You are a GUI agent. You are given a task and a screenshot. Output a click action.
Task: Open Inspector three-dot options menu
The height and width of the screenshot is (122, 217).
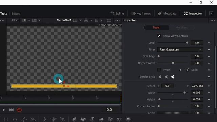tap(213, 20)
